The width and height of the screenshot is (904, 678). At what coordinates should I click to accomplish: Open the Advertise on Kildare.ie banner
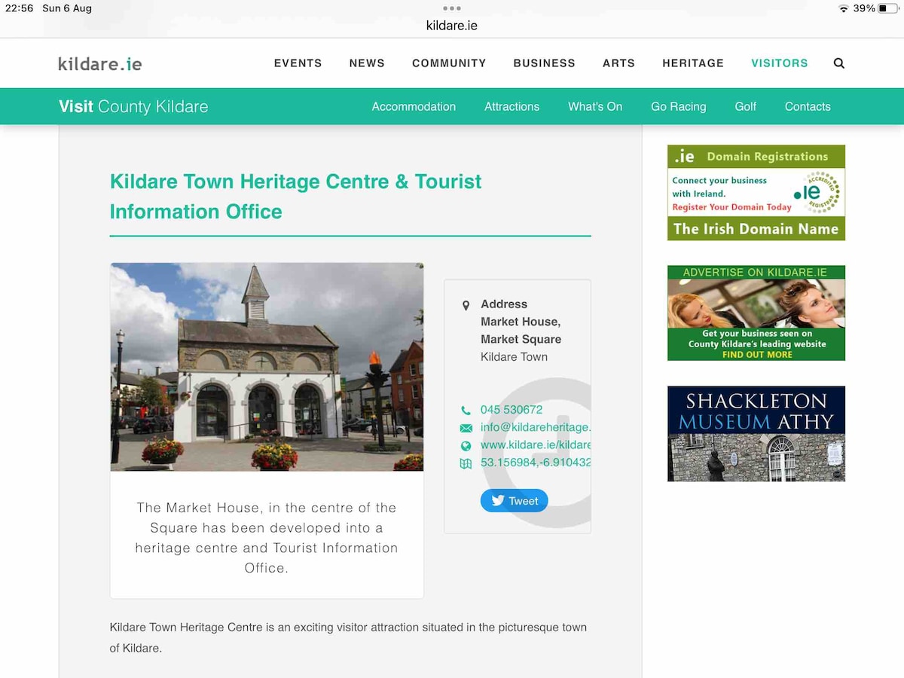(756, 313)
